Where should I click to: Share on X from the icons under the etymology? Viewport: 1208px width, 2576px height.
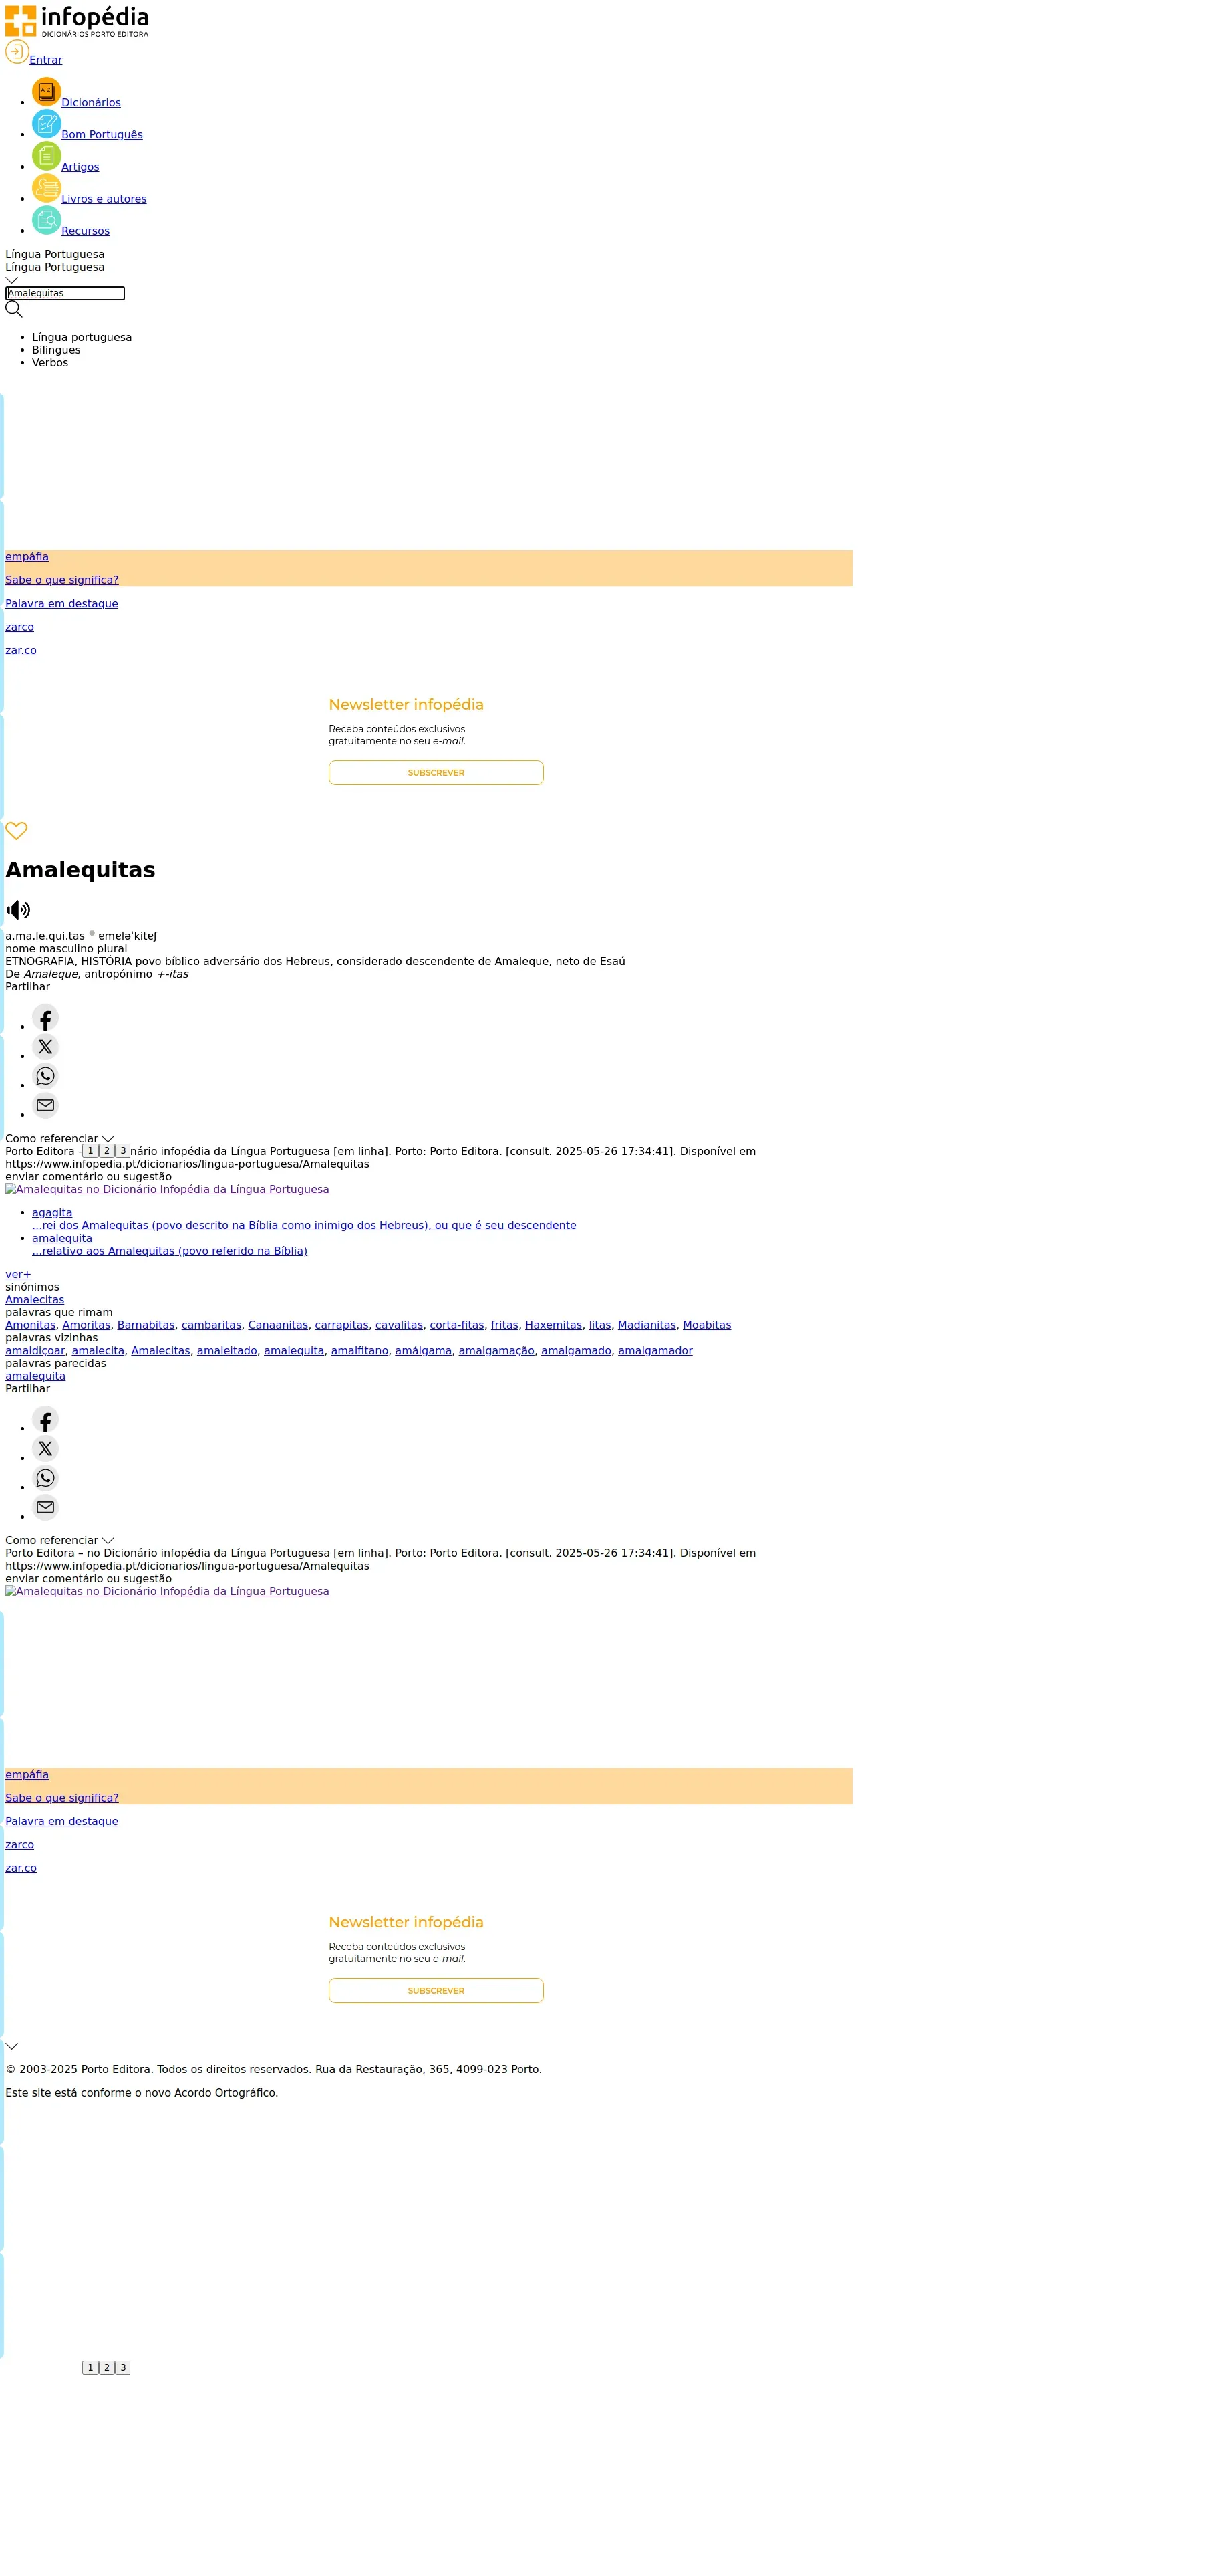click(45, 1047)
